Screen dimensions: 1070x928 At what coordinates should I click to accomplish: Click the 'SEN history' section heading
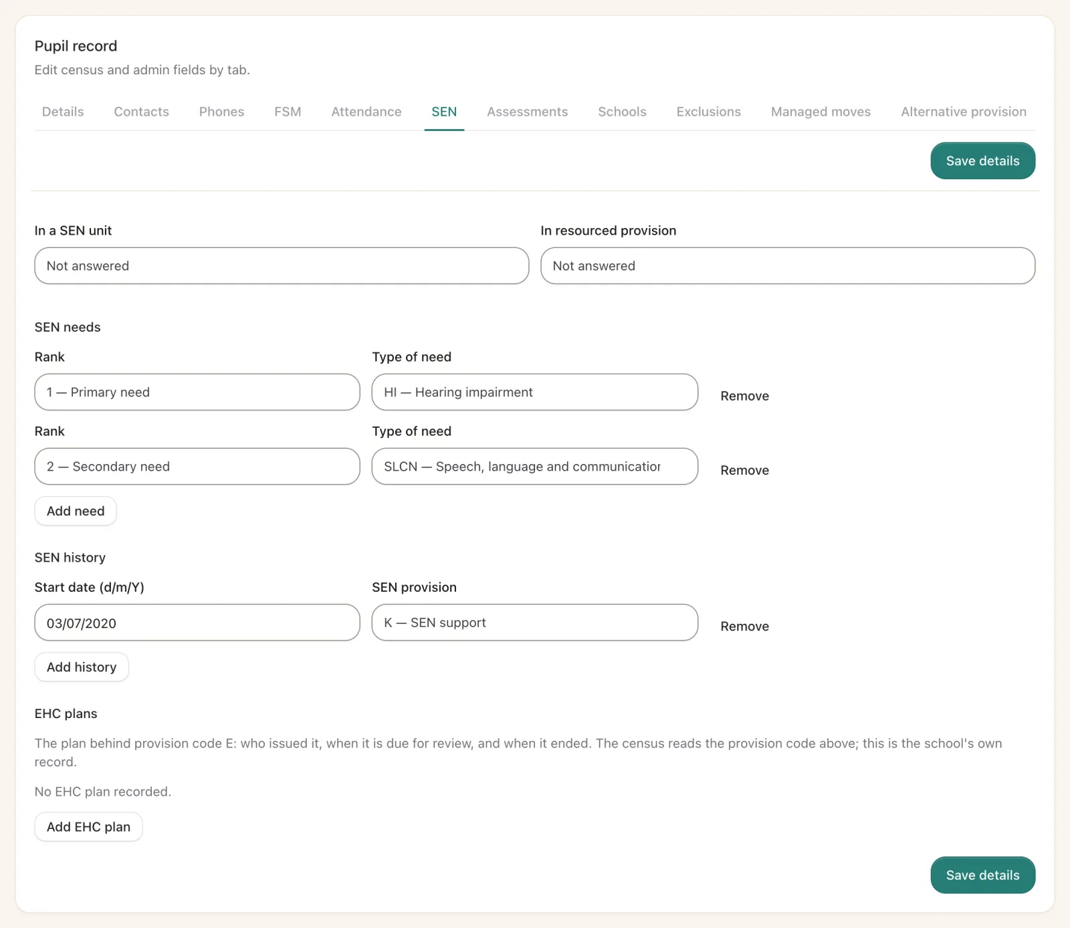coord(70,558)
